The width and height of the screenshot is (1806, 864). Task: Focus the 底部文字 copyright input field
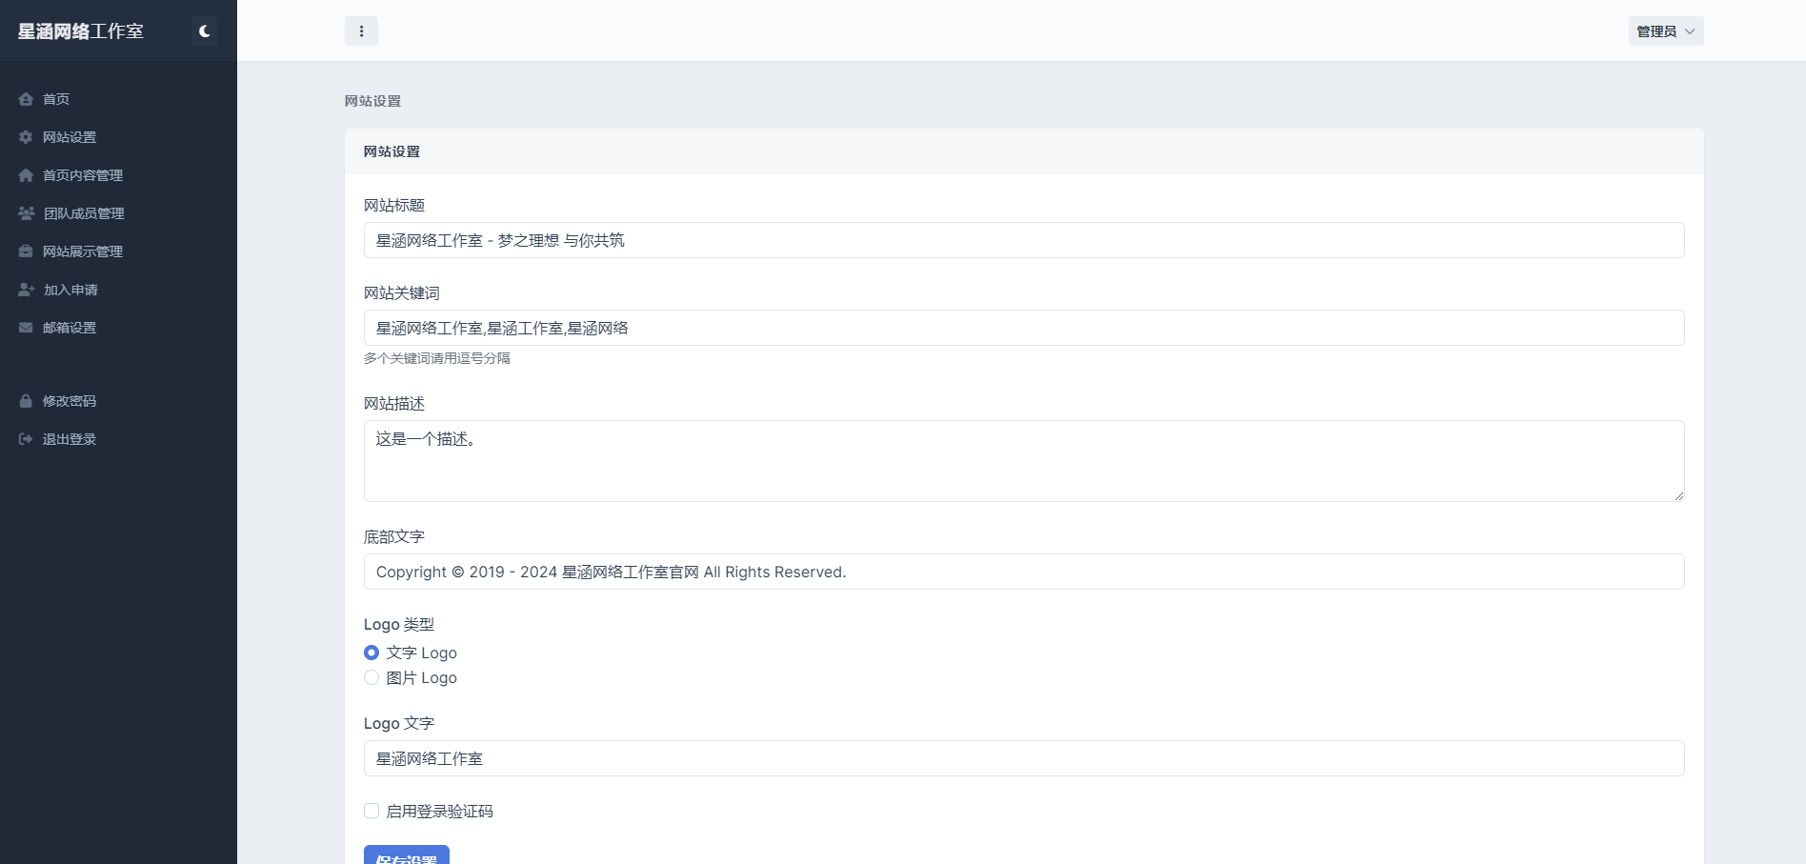[x=1023, y=572]
